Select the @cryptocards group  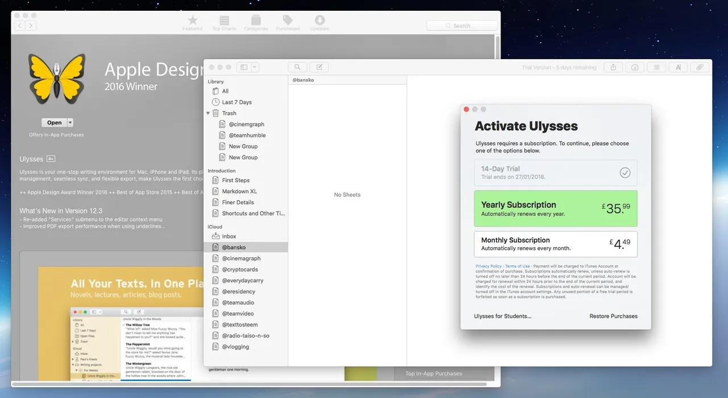[246, 269]
